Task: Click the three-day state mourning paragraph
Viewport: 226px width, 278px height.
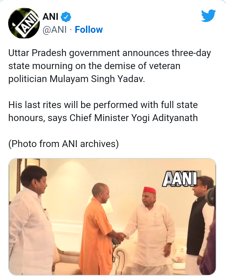Action: [x=110, y=66]
